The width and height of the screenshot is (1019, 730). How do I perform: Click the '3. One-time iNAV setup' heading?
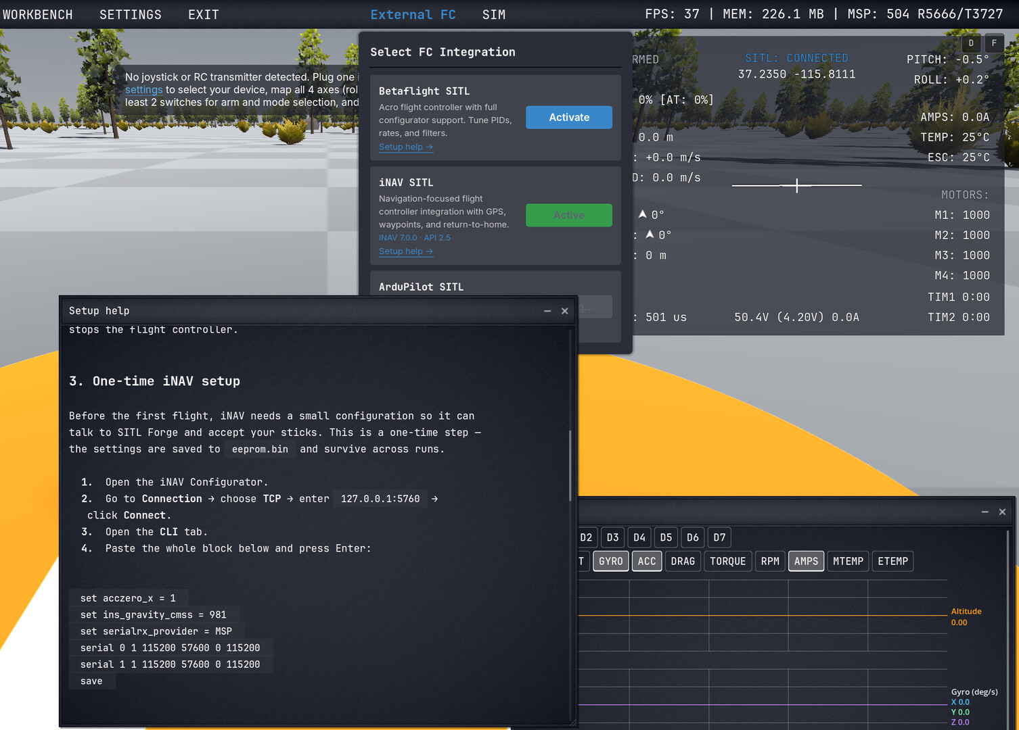[x=154, y=381]
